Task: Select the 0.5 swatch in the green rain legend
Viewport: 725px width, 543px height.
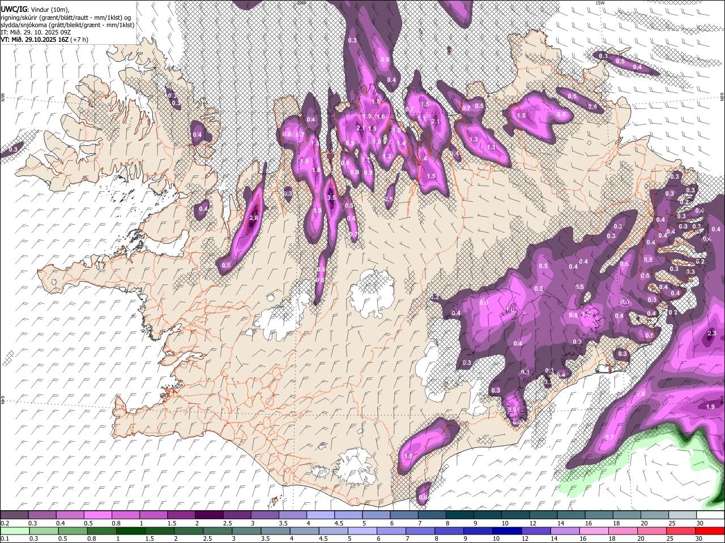Action: point(72,531)
